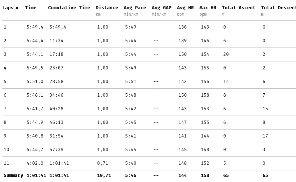This screenshot has height=182, width=296.
Task: Click summary total distance 10,71
Action: [x=104, y=175]
